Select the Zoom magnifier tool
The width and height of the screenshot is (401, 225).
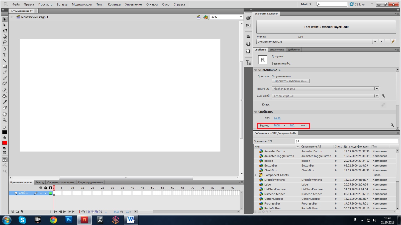[x=5, y=120]
